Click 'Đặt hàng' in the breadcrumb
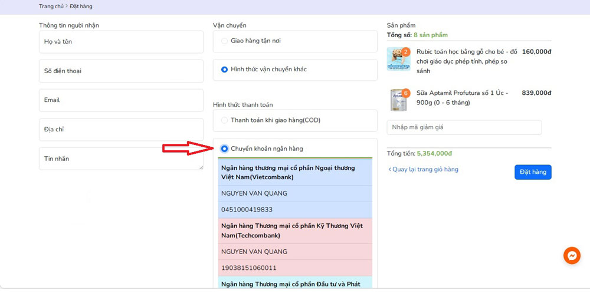This screenshot has width=590, height=297. 81,6
